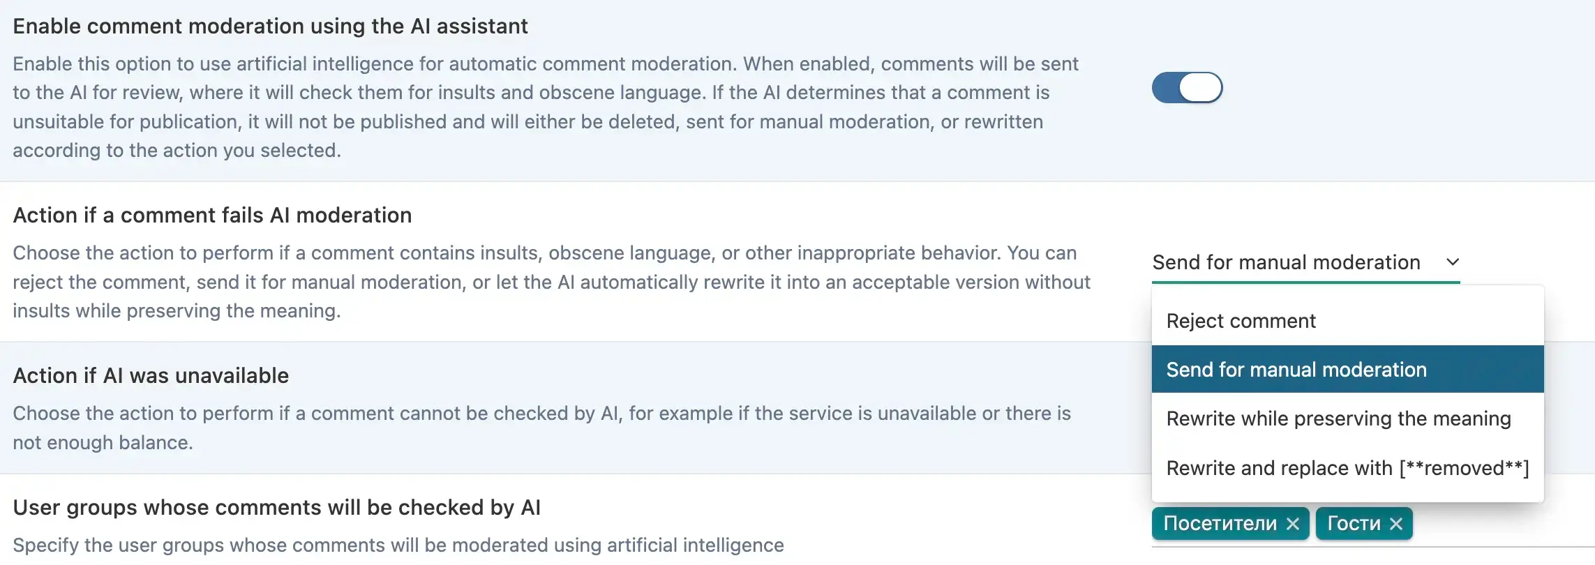Click the Гости tag label

pos(1354,524)
